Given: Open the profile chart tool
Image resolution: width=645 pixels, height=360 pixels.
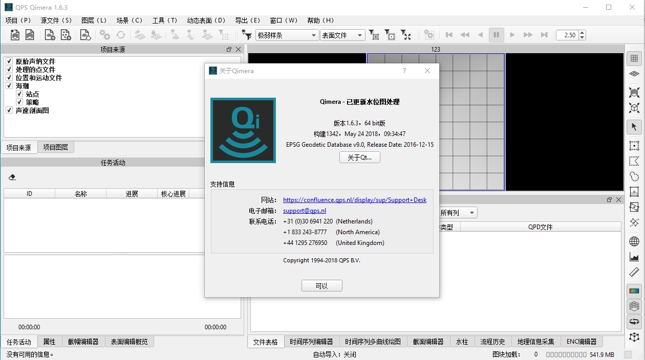Looking at the screenshot, I should 634,257.
